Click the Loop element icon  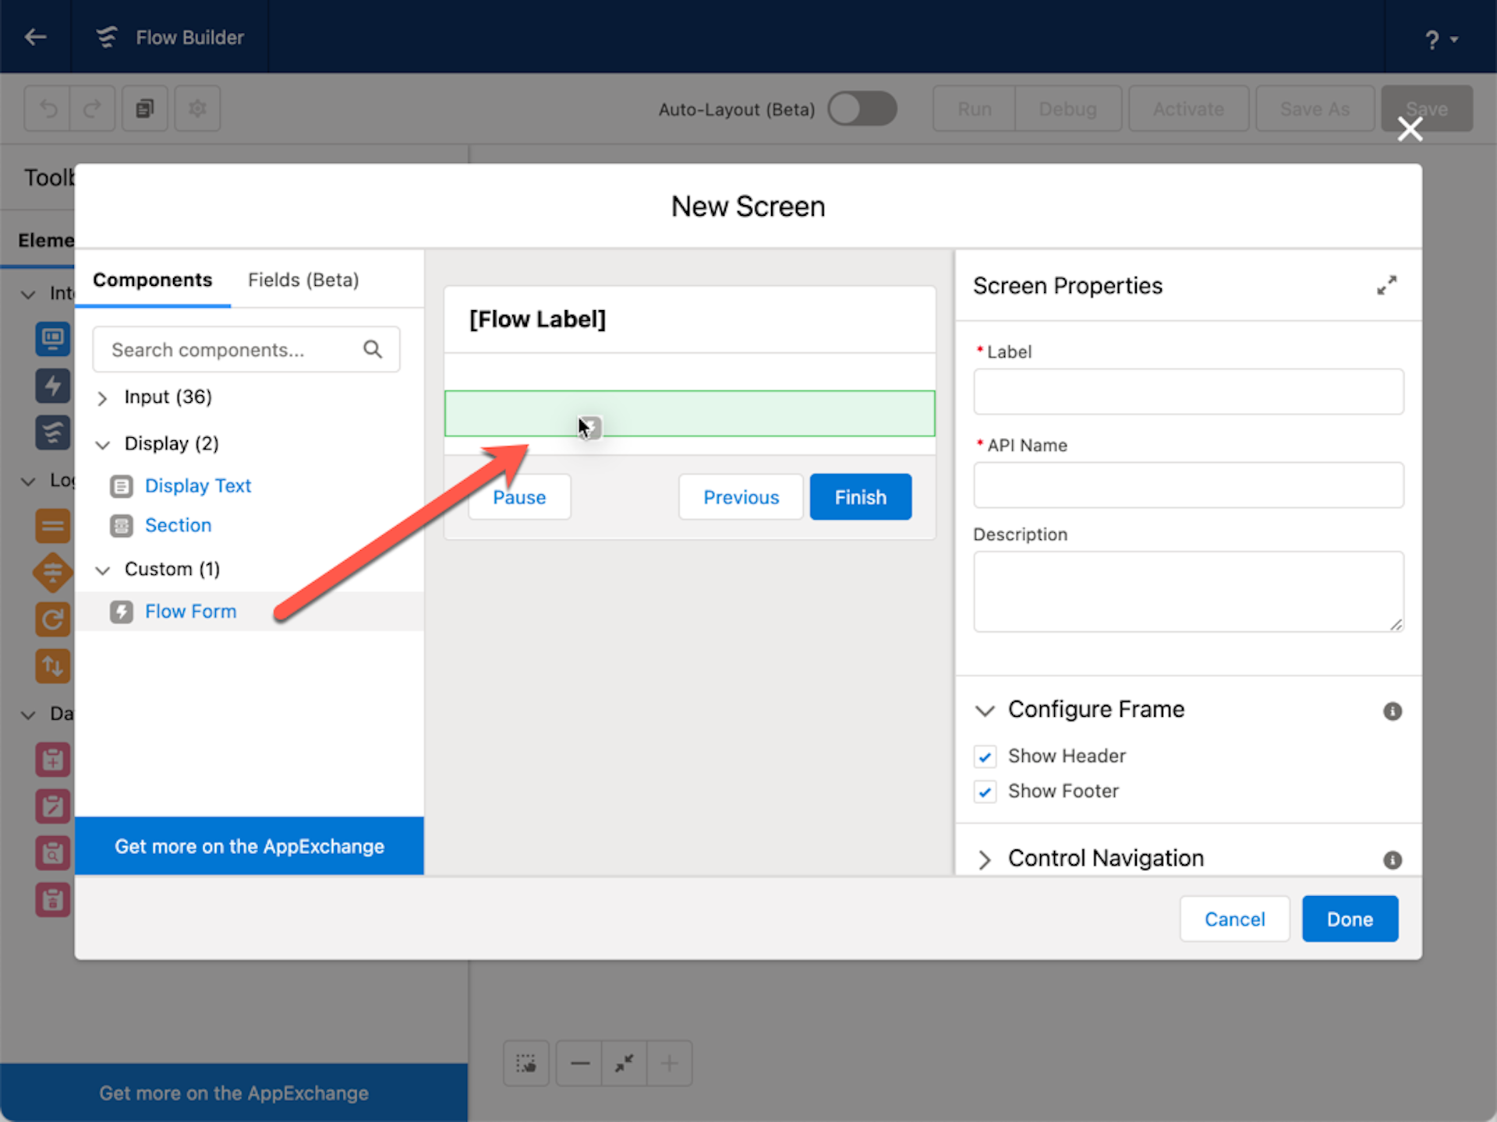pos(52,619)
